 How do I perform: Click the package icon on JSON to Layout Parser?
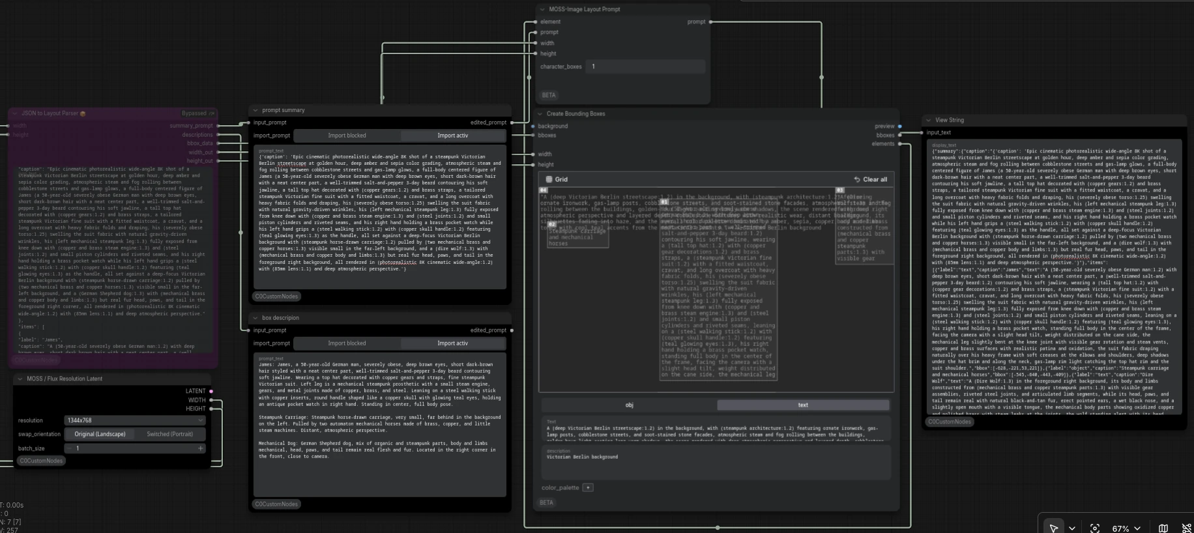[83, 113]
